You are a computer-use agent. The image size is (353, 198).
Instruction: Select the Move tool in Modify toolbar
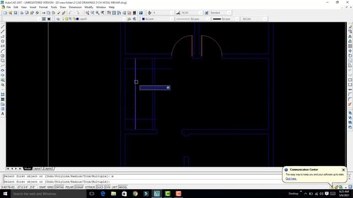point(350,51)
